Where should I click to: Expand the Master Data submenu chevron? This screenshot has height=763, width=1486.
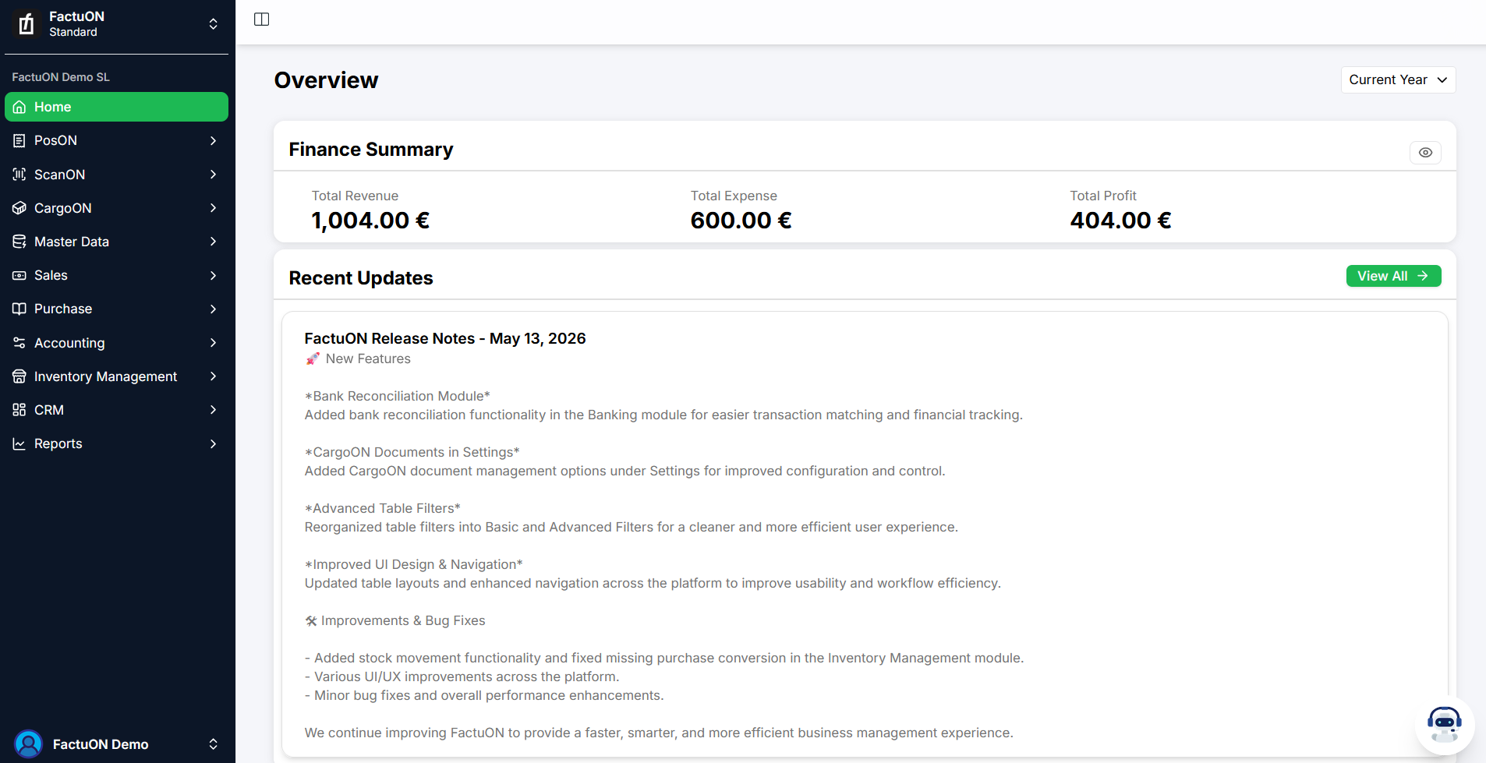coord(213,242)
